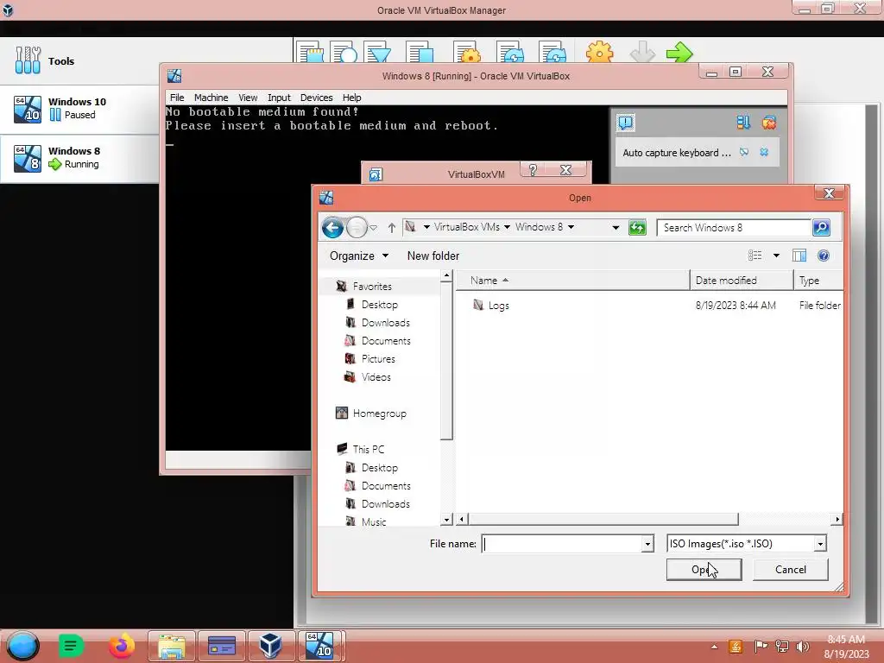Open the address bar previous locations dropdown

tap(616, 228)
